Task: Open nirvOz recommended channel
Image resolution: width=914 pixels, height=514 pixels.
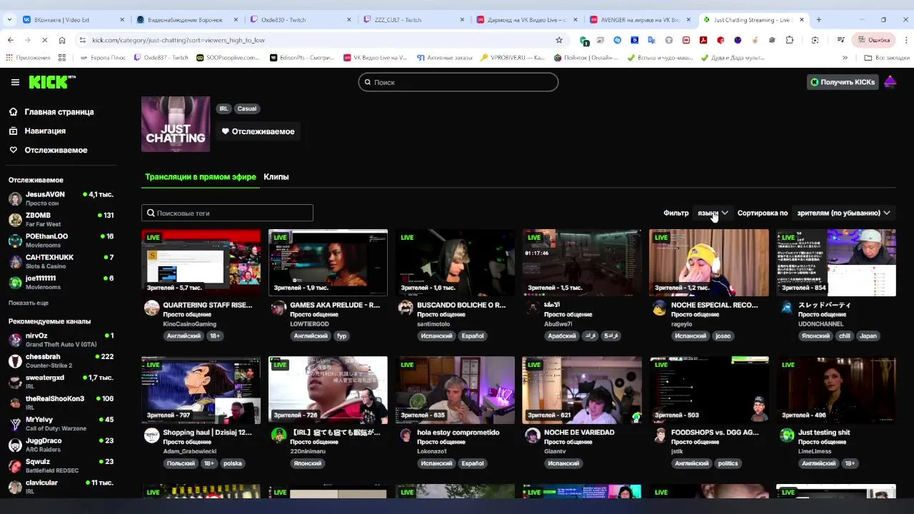Action: pyautogui.click(x=61, y=340)
